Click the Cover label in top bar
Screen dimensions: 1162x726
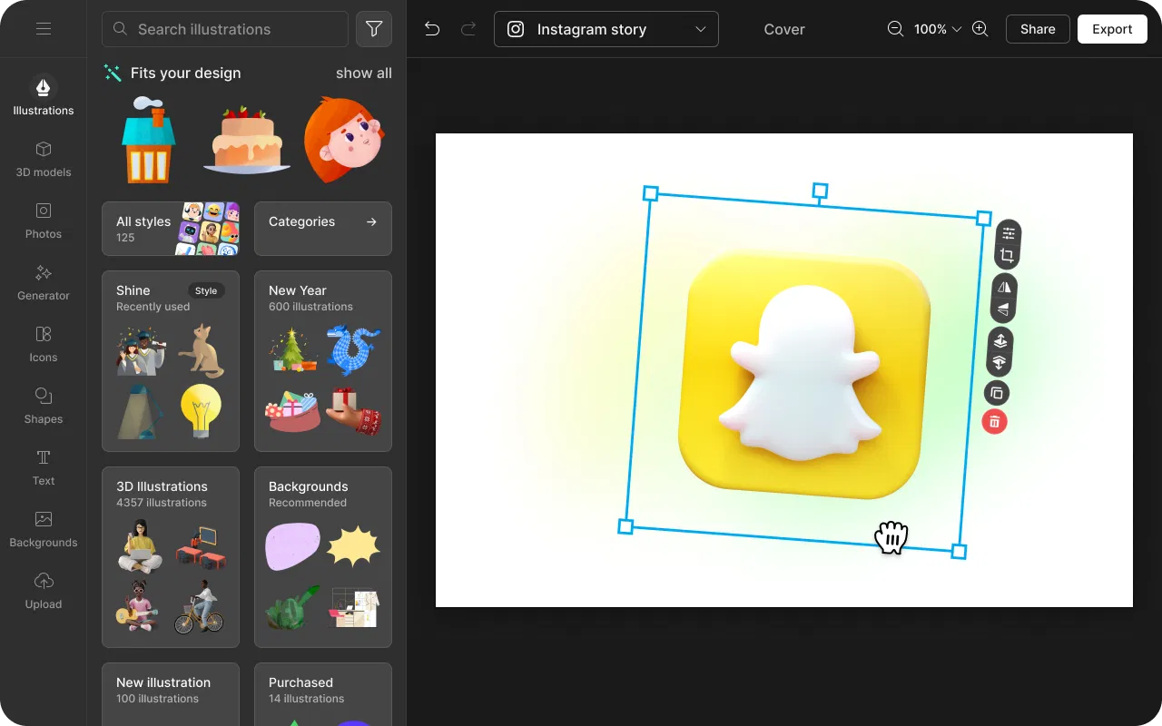click(x=784, y=29)
